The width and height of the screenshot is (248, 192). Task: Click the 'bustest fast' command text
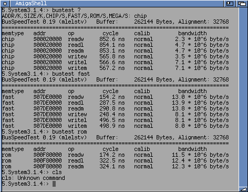pyautogui.click(x=71, y=74)
